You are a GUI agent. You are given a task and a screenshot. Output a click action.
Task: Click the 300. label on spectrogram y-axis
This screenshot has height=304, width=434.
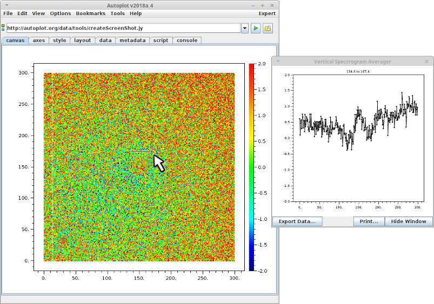pos(24,73)
